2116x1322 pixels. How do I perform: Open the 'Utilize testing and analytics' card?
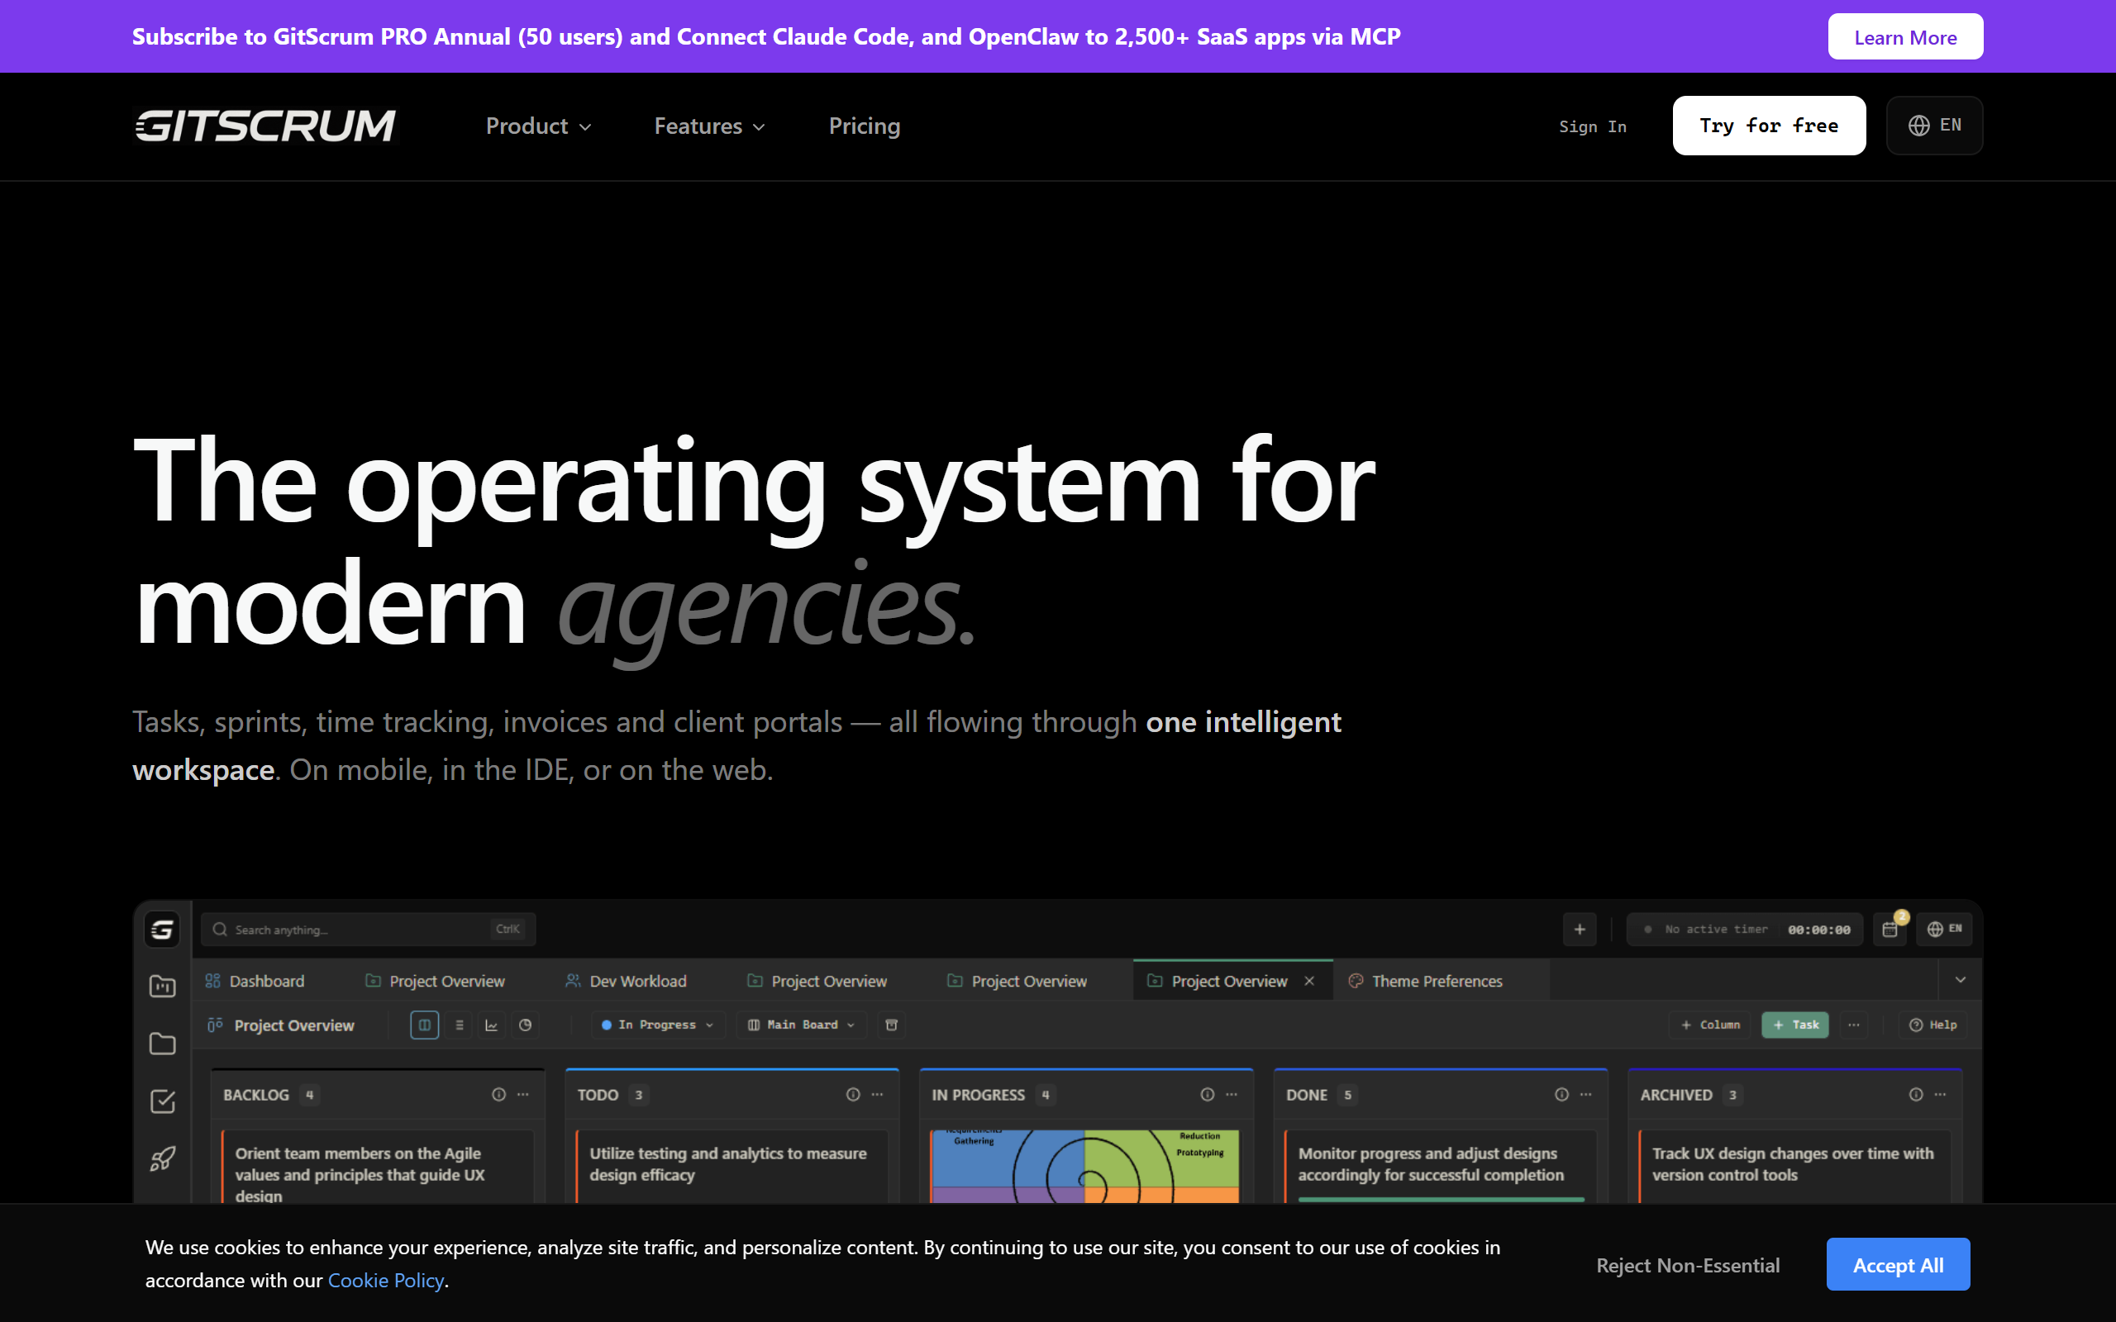pos(732,1167)
